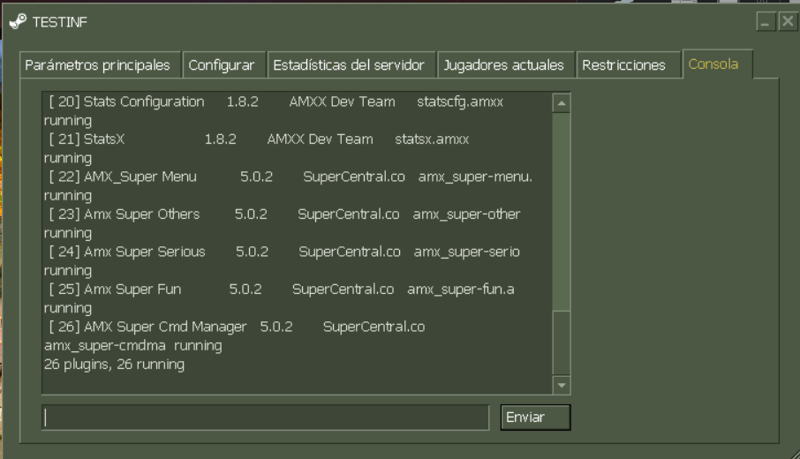This screenshot has height=459, width=800.
Task: Click the Steam logo icon in title bar
Action: coord(18,21)
